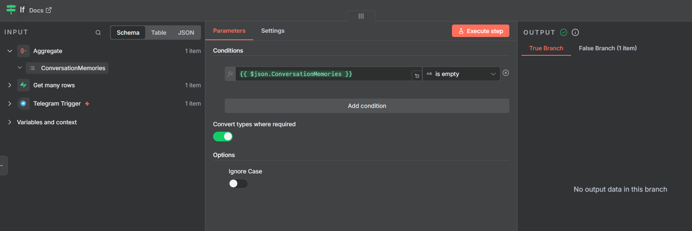Expand the Telegram Trigger input item
Screen dimensions: 692x231
point(10,104)
